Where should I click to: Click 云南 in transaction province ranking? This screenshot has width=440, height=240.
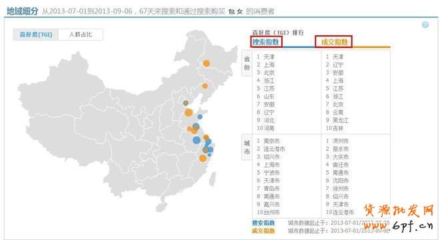click(338, 112)
